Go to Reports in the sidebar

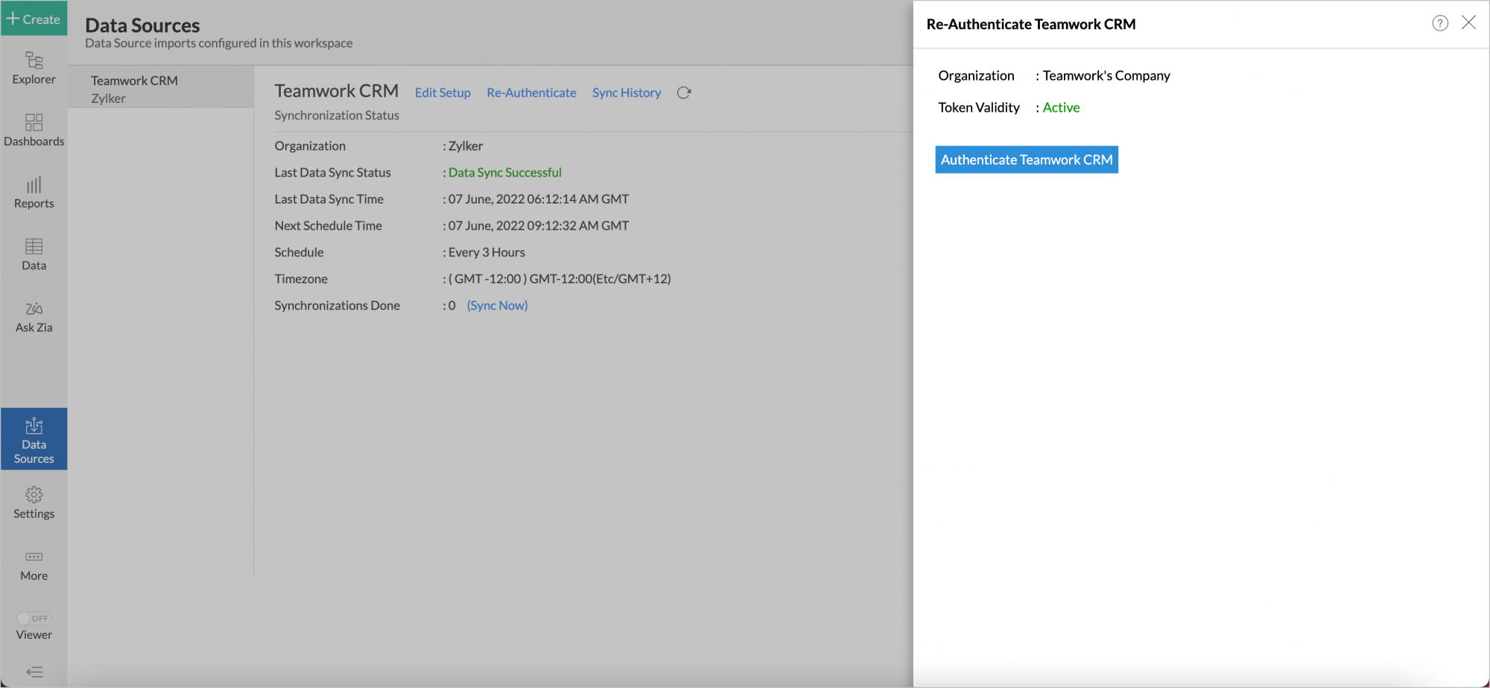(34, 192)
